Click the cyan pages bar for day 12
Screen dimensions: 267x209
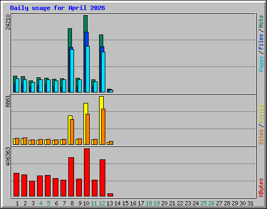[x=103, y=72]
